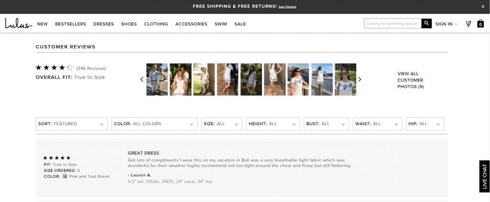Click the Lulus logo
The width and height of the screenshot is (490, 202).
19,24
